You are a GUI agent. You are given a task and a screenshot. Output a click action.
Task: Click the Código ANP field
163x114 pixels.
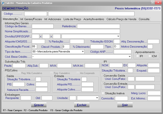coord(123,52)
